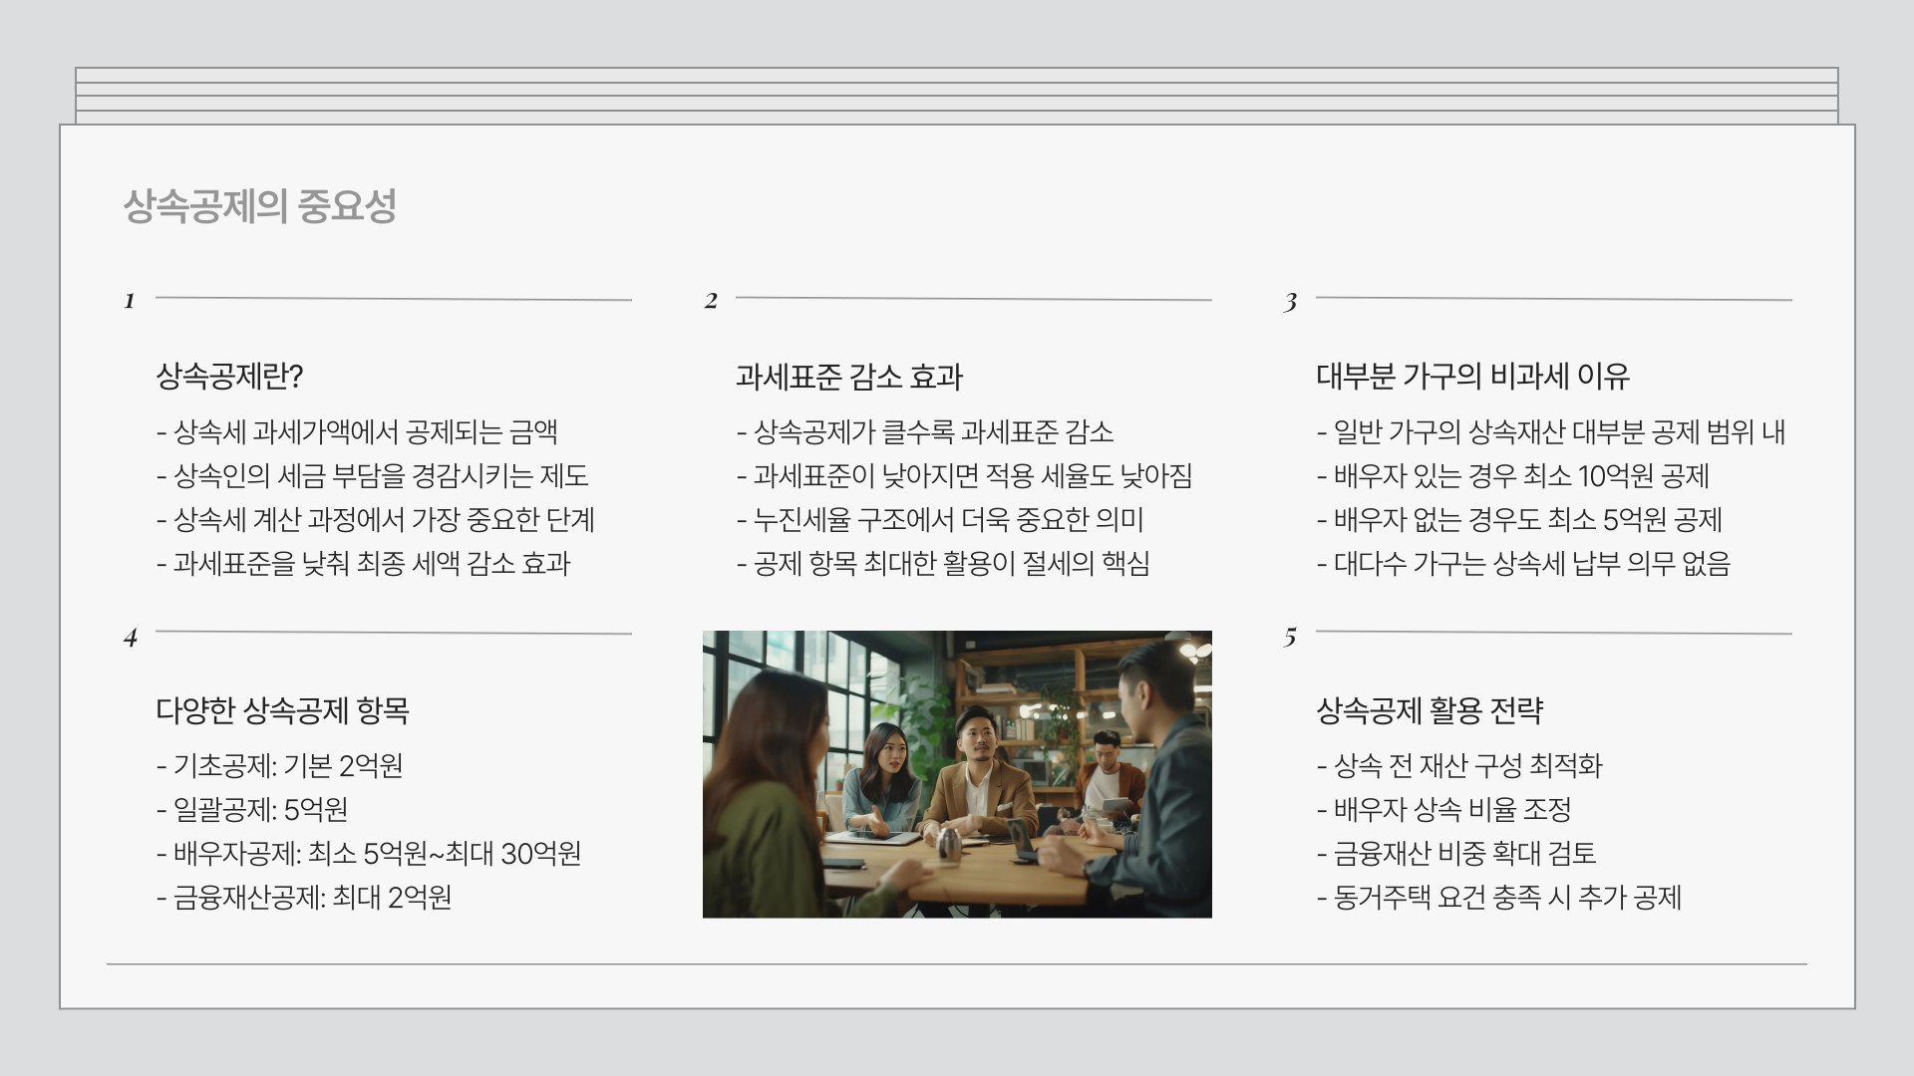Click the section number 5 marker
The height and width of the screenshot is (1076, 1914).
click(x=1291, y=637)
